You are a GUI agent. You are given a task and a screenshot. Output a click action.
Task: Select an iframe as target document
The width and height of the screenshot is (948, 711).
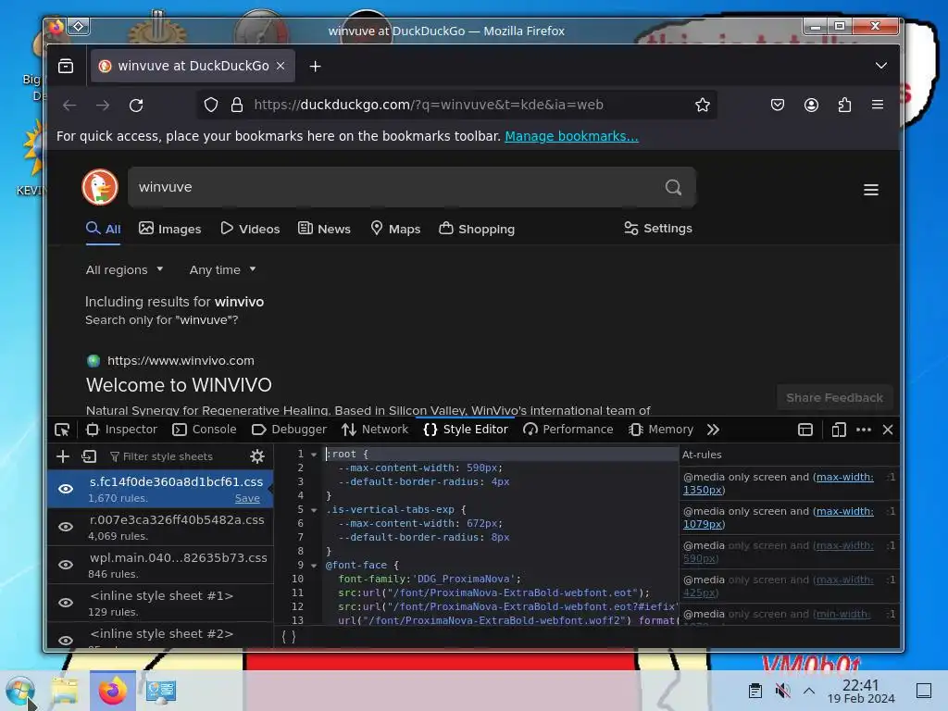coord(805,430)
